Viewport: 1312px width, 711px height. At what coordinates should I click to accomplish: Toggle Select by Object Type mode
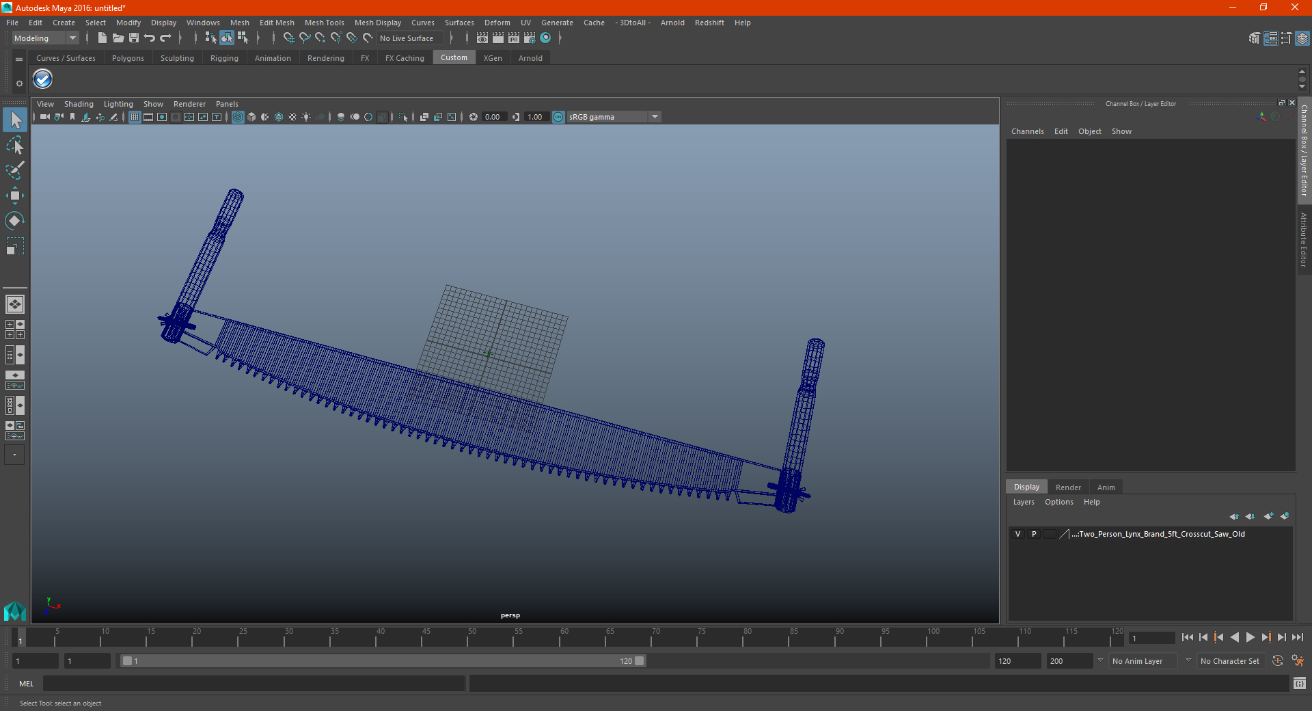point(227,38)
